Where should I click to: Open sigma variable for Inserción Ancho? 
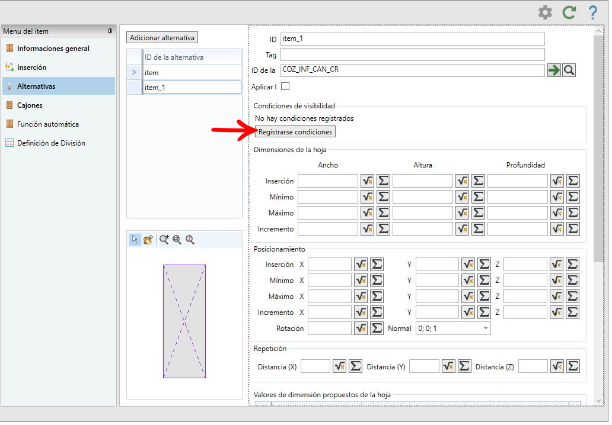pos(384,181)
